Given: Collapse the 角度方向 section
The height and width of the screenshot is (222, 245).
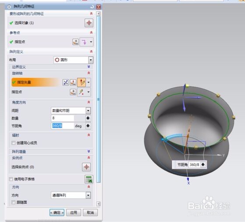Looking at the screenshot, I should 89,102.
